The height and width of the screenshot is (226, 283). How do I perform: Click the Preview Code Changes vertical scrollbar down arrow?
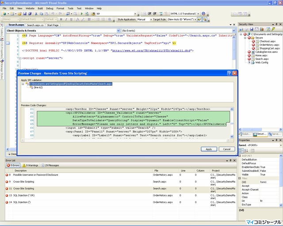(232, 136)
